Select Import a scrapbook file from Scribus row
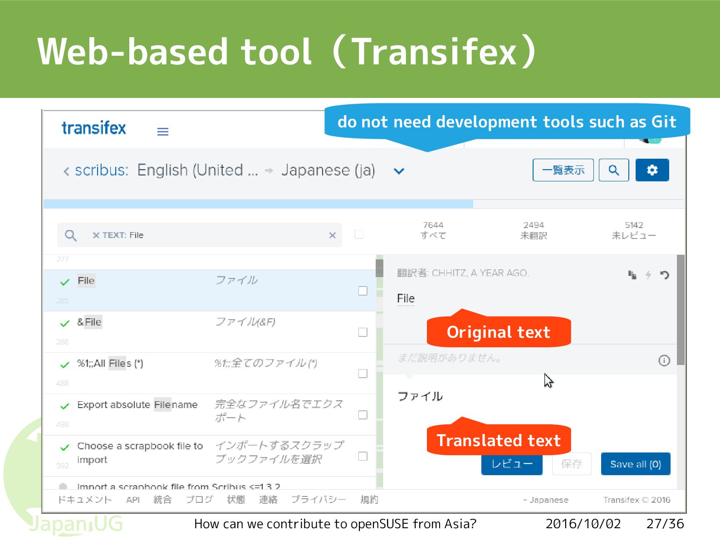This screenshot has height=540, width=720. point(210,484)
